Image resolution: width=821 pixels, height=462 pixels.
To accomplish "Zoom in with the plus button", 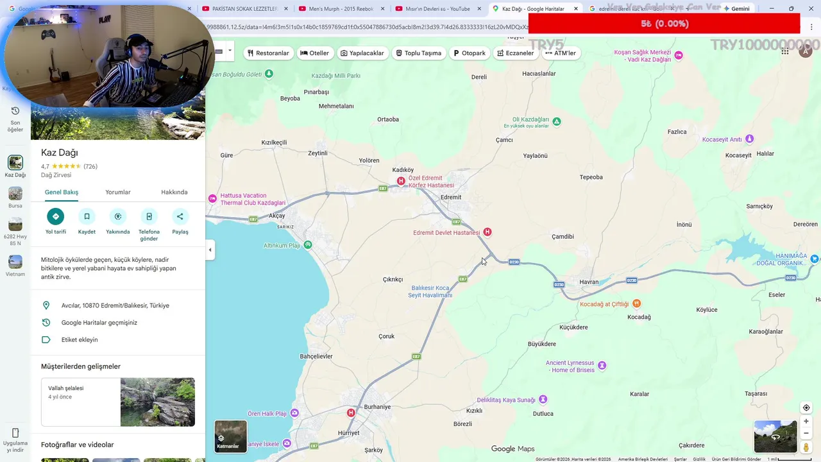I will pos(806,422).
